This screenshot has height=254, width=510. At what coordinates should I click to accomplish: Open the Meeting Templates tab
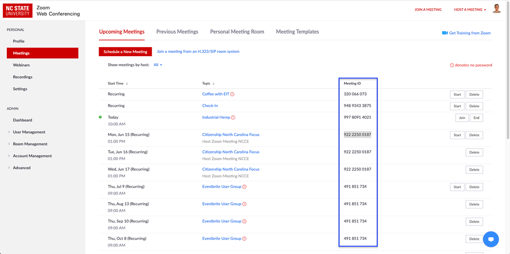pos(297,31)
